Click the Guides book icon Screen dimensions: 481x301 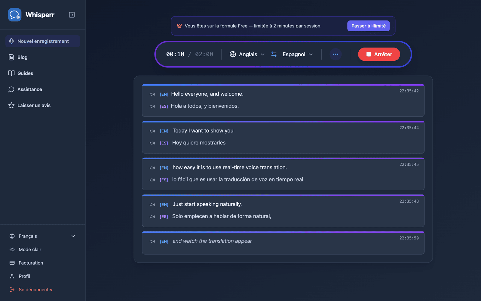[11, 73]
